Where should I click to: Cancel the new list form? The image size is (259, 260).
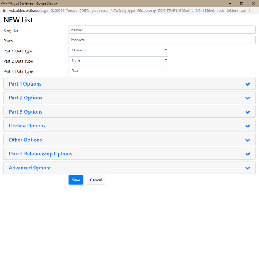click(x=96, y=180)
